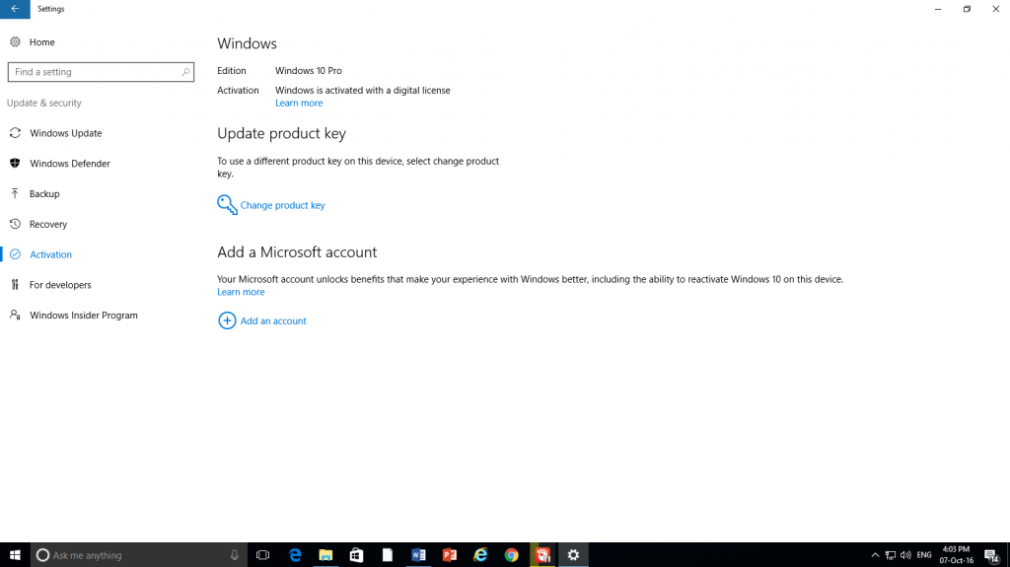Viewport: 1010px width, 567px height.
Task: Open File Explorer from taskbar
Action: click(x=325, y=555)
